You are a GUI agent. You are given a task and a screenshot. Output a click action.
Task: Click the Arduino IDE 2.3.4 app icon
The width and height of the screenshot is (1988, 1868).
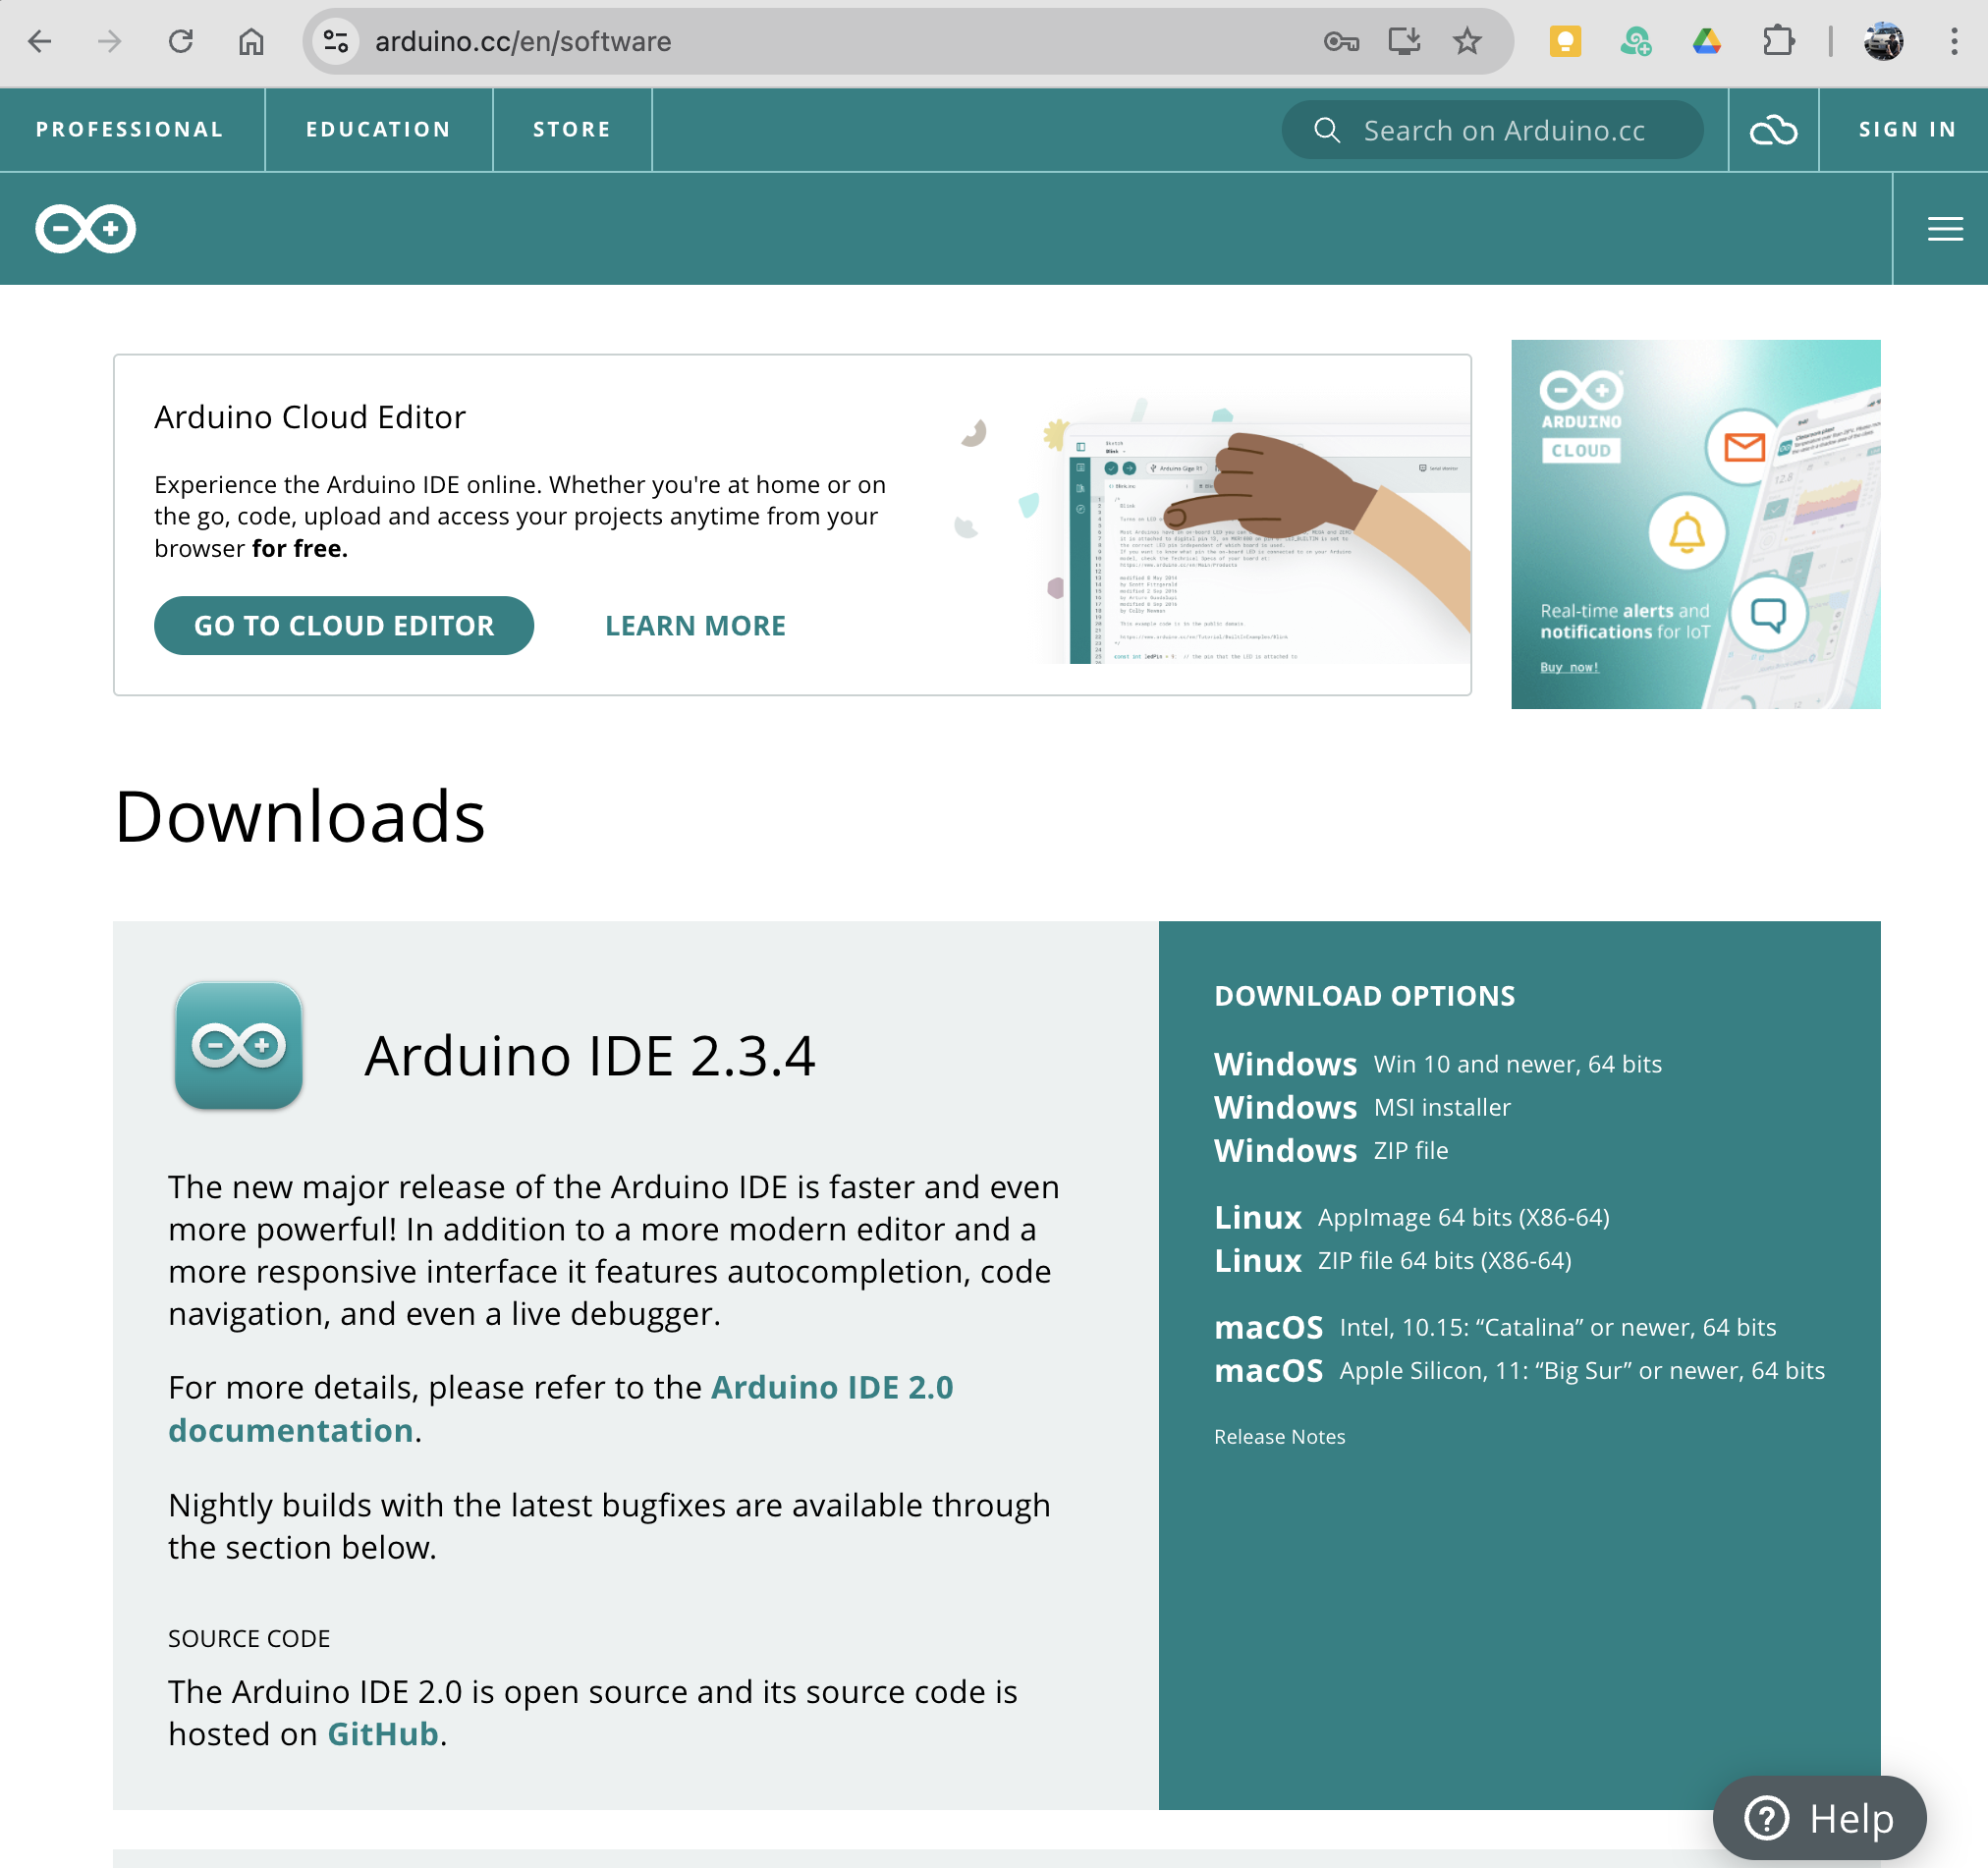click(239, 1046)
